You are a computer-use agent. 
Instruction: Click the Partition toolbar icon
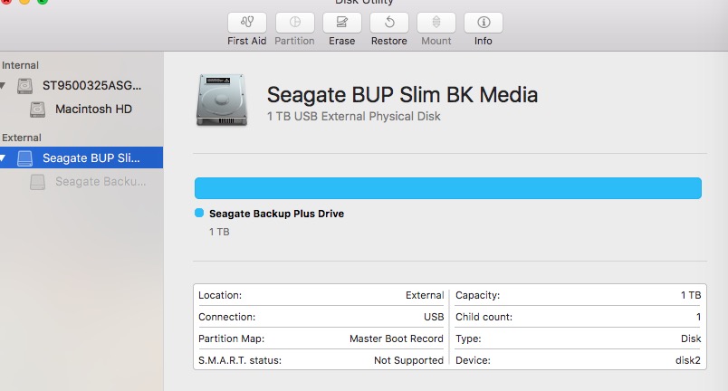294,23
